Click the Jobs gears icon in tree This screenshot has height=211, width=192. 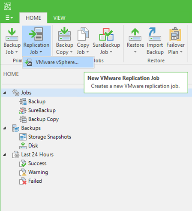(16, 93)
